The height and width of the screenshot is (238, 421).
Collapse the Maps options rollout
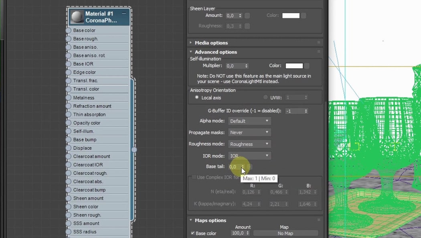[x=190, y=220]
